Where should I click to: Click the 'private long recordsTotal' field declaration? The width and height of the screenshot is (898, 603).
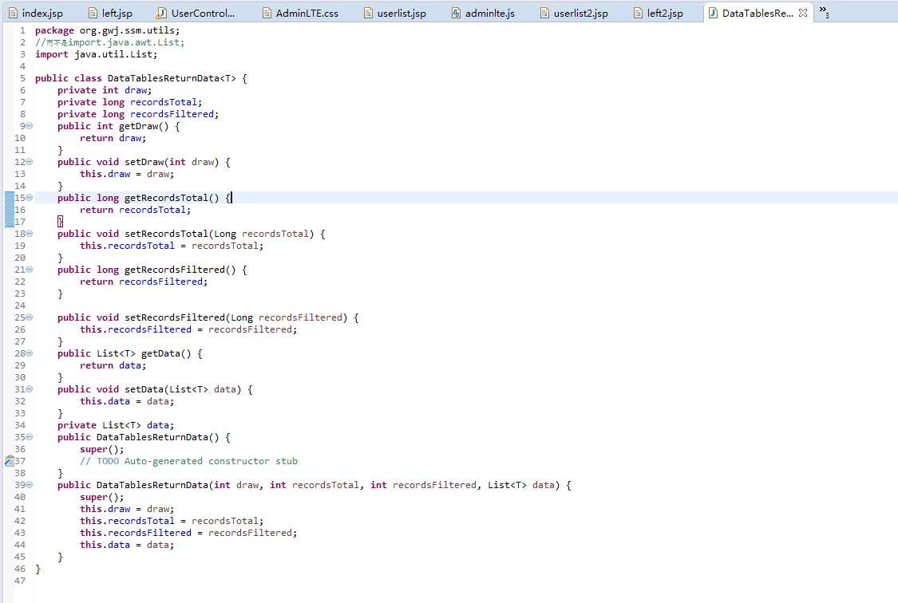pyautogui.click(x=129, y=102)
